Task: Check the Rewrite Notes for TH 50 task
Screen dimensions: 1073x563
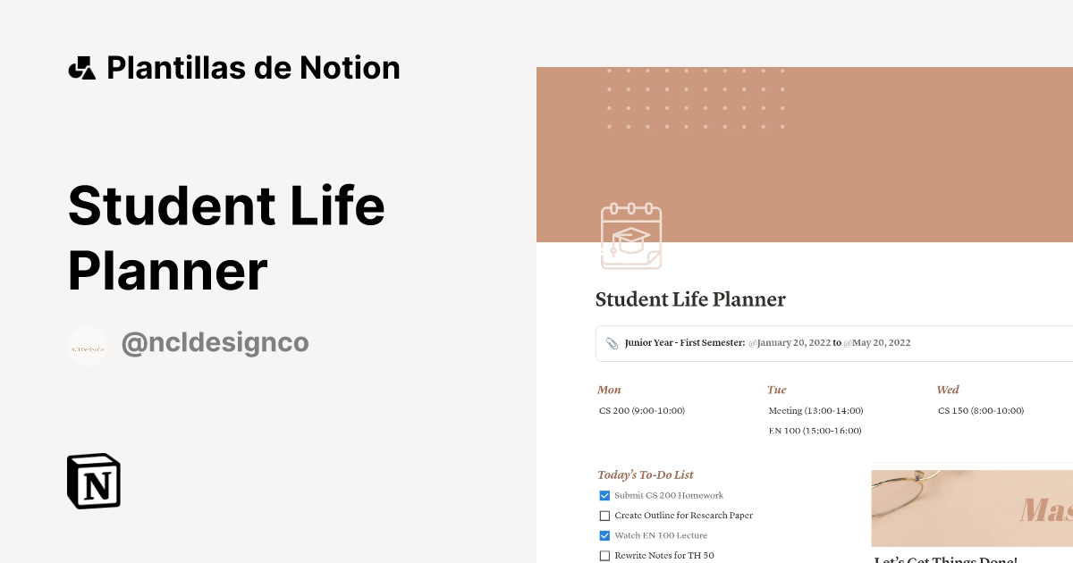Action: (604, 555)
